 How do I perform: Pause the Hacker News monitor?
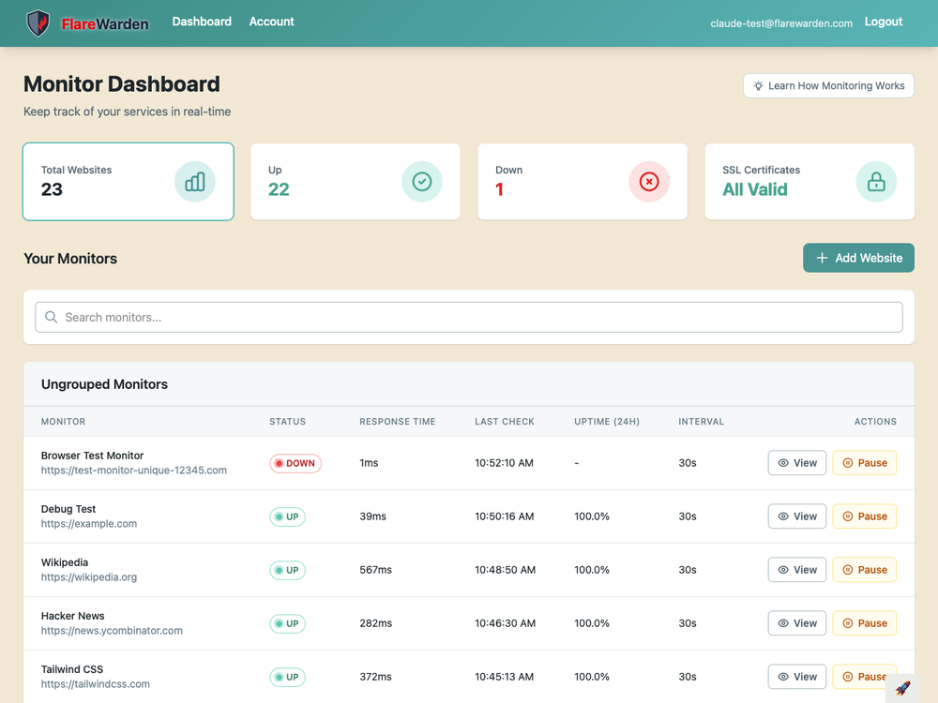click(x=864, y=622)
